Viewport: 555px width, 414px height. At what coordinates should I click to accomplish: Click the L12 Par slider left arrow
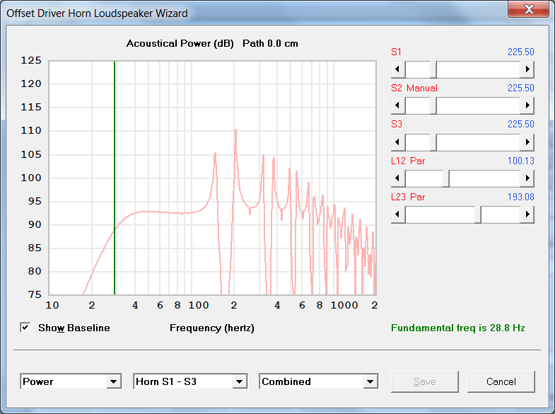pos(398,178)
